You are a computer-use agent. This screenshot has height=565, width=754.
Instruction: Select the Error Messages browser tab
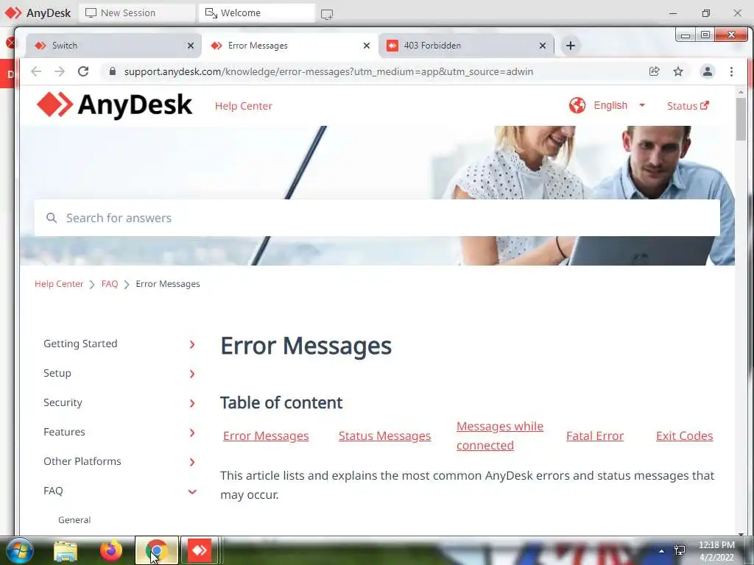point(289,46)
